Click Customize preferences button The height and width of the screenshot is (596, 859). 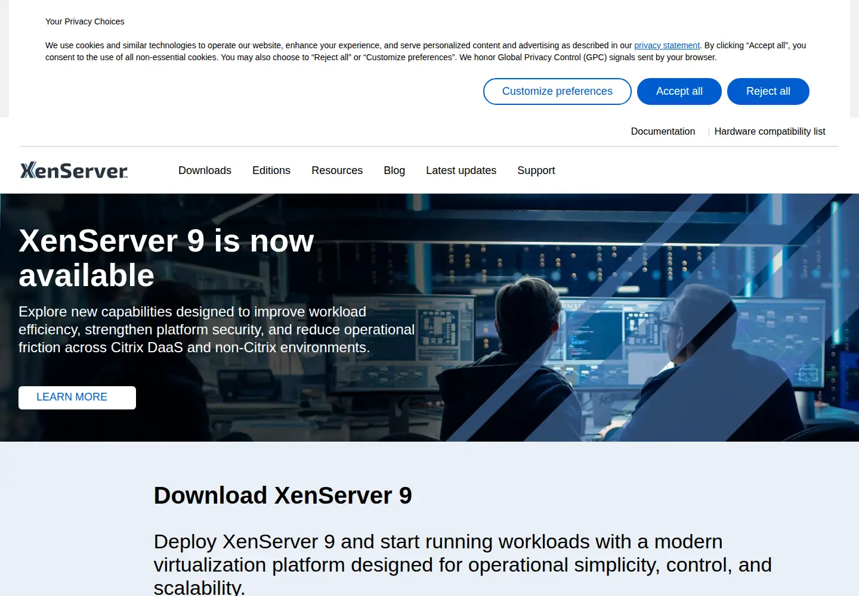coord(557,91)
